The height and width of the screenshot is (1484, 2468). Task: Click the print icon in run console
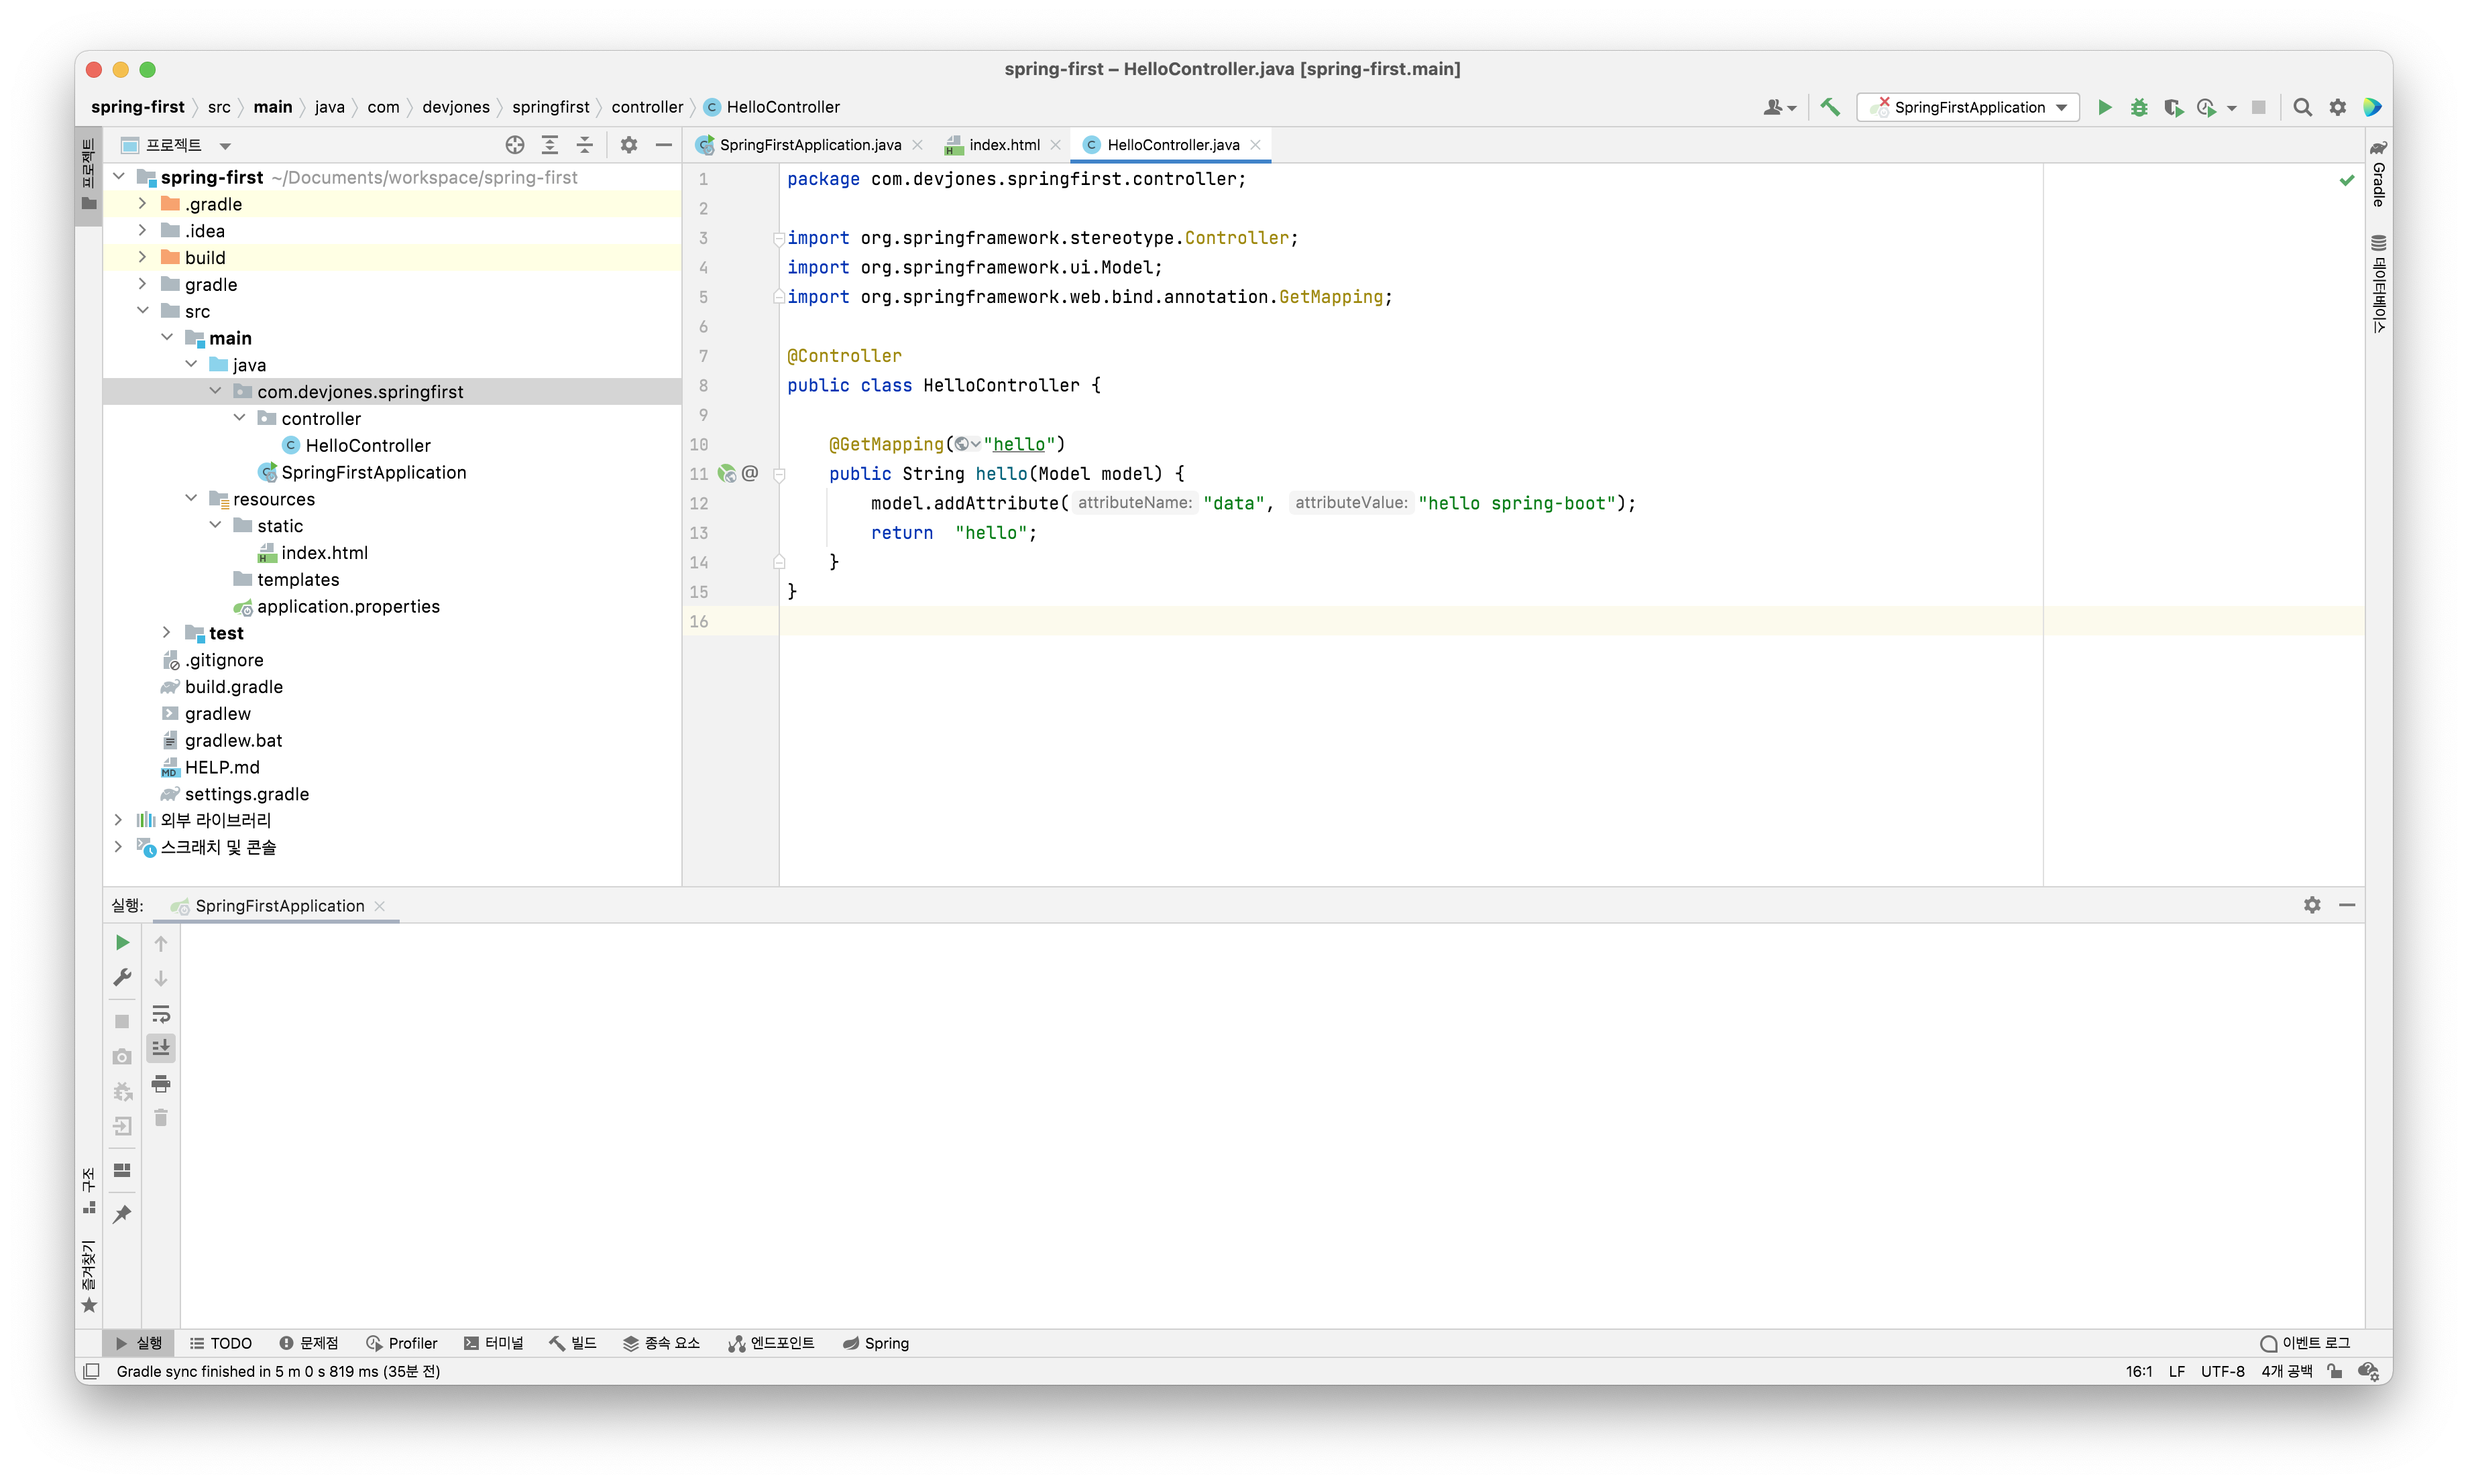(160, 1083)
